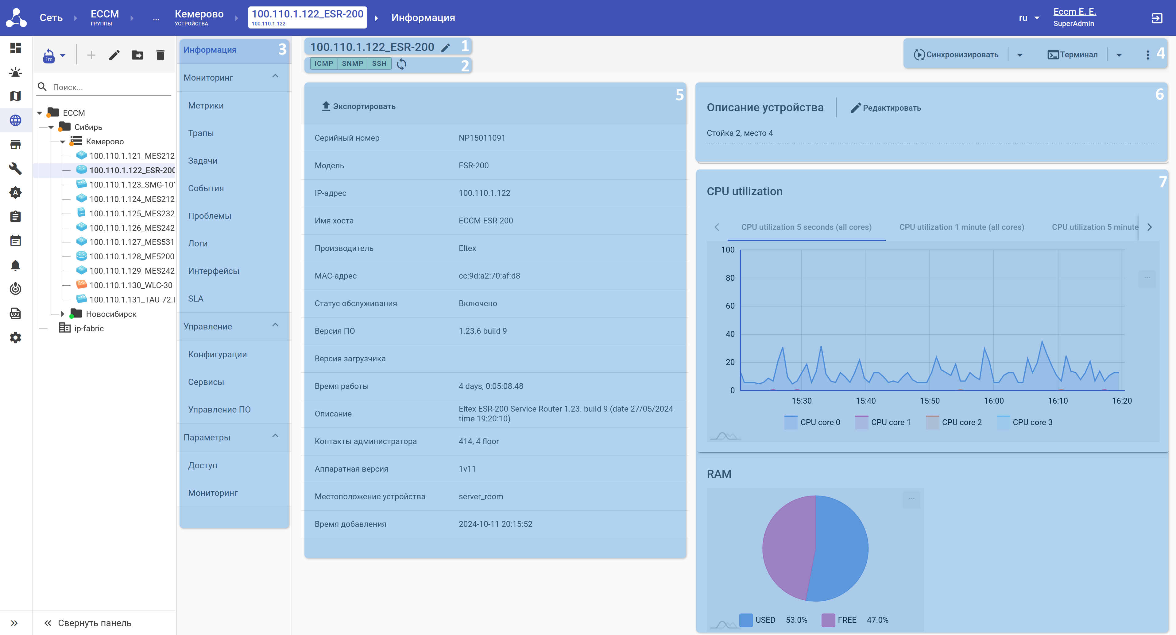Open the Интерфейсы menu item

coord(214,271)
